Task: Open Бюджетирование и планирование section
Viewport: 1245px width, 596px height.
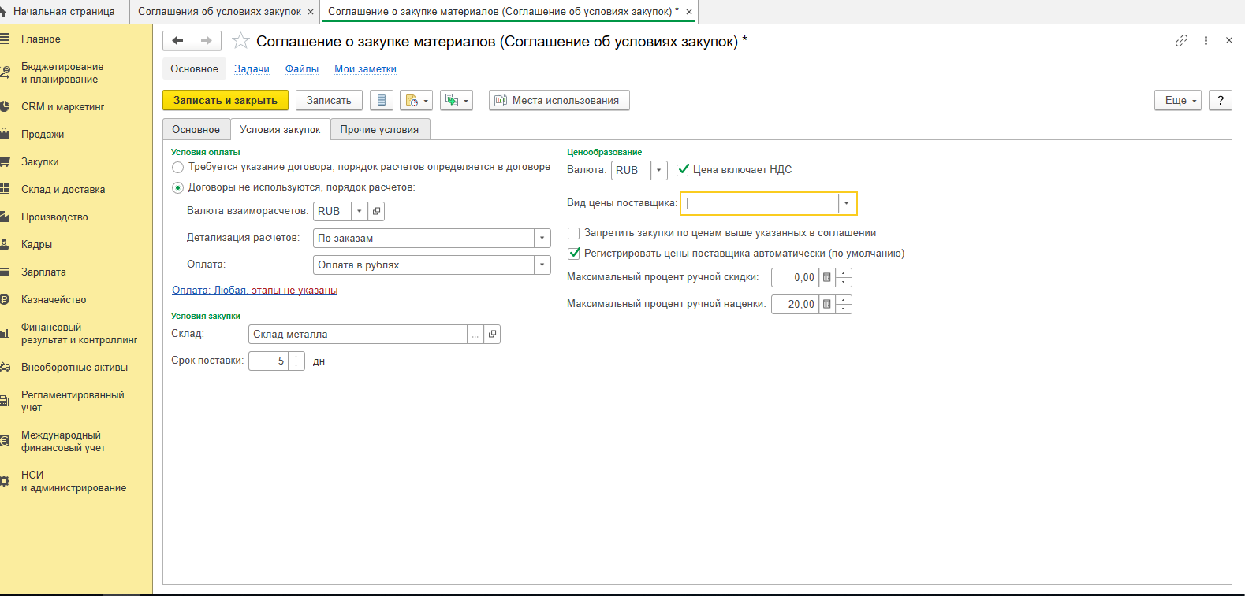Action: click(62, 72)
